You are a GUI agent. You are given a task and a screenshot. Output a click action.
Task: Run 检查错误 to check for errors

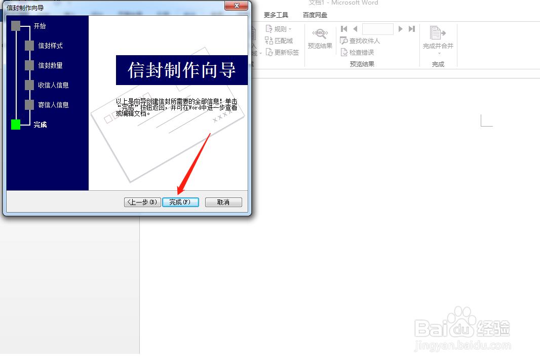[359, 52]
